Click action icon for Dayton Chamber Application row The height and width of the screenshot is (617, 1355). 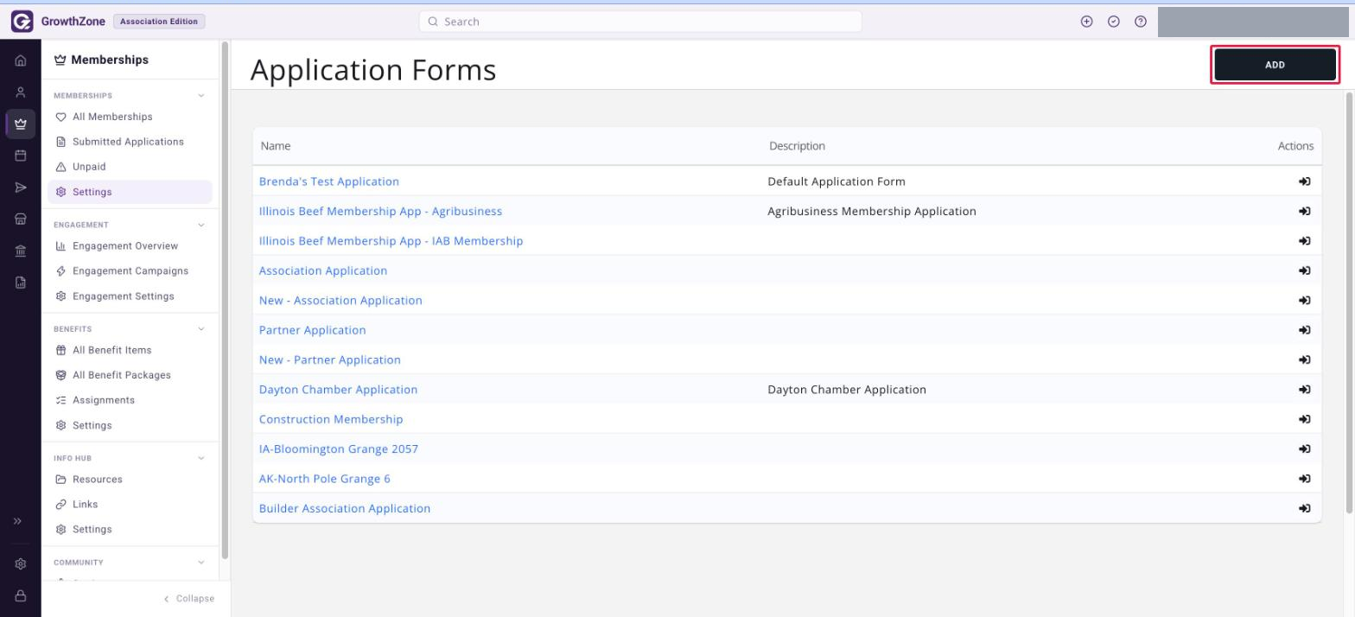pyautogui.click(x=1305, y=390)
